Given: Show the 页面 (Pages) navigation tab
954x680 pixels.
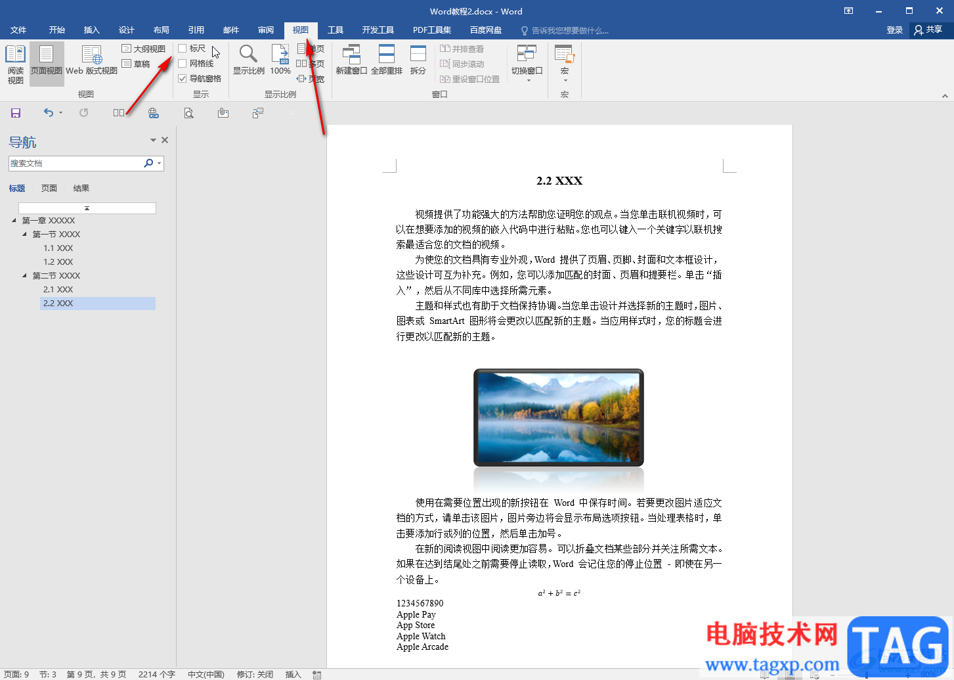Looking at the screenshot, I should [x=49, y=189].
